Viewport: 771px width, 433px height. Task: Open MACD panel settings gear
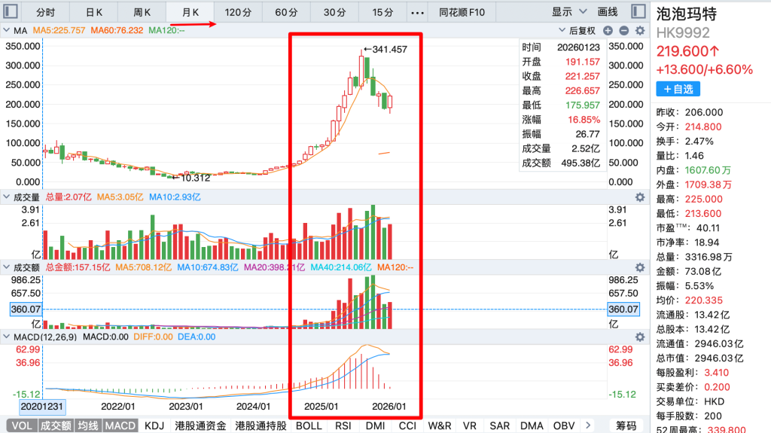pyautogui.click(x=640, y=337)
